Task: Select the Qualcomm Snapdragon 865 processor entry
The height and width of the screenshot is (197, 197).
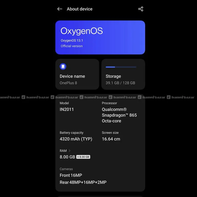Action: [119, 115]
